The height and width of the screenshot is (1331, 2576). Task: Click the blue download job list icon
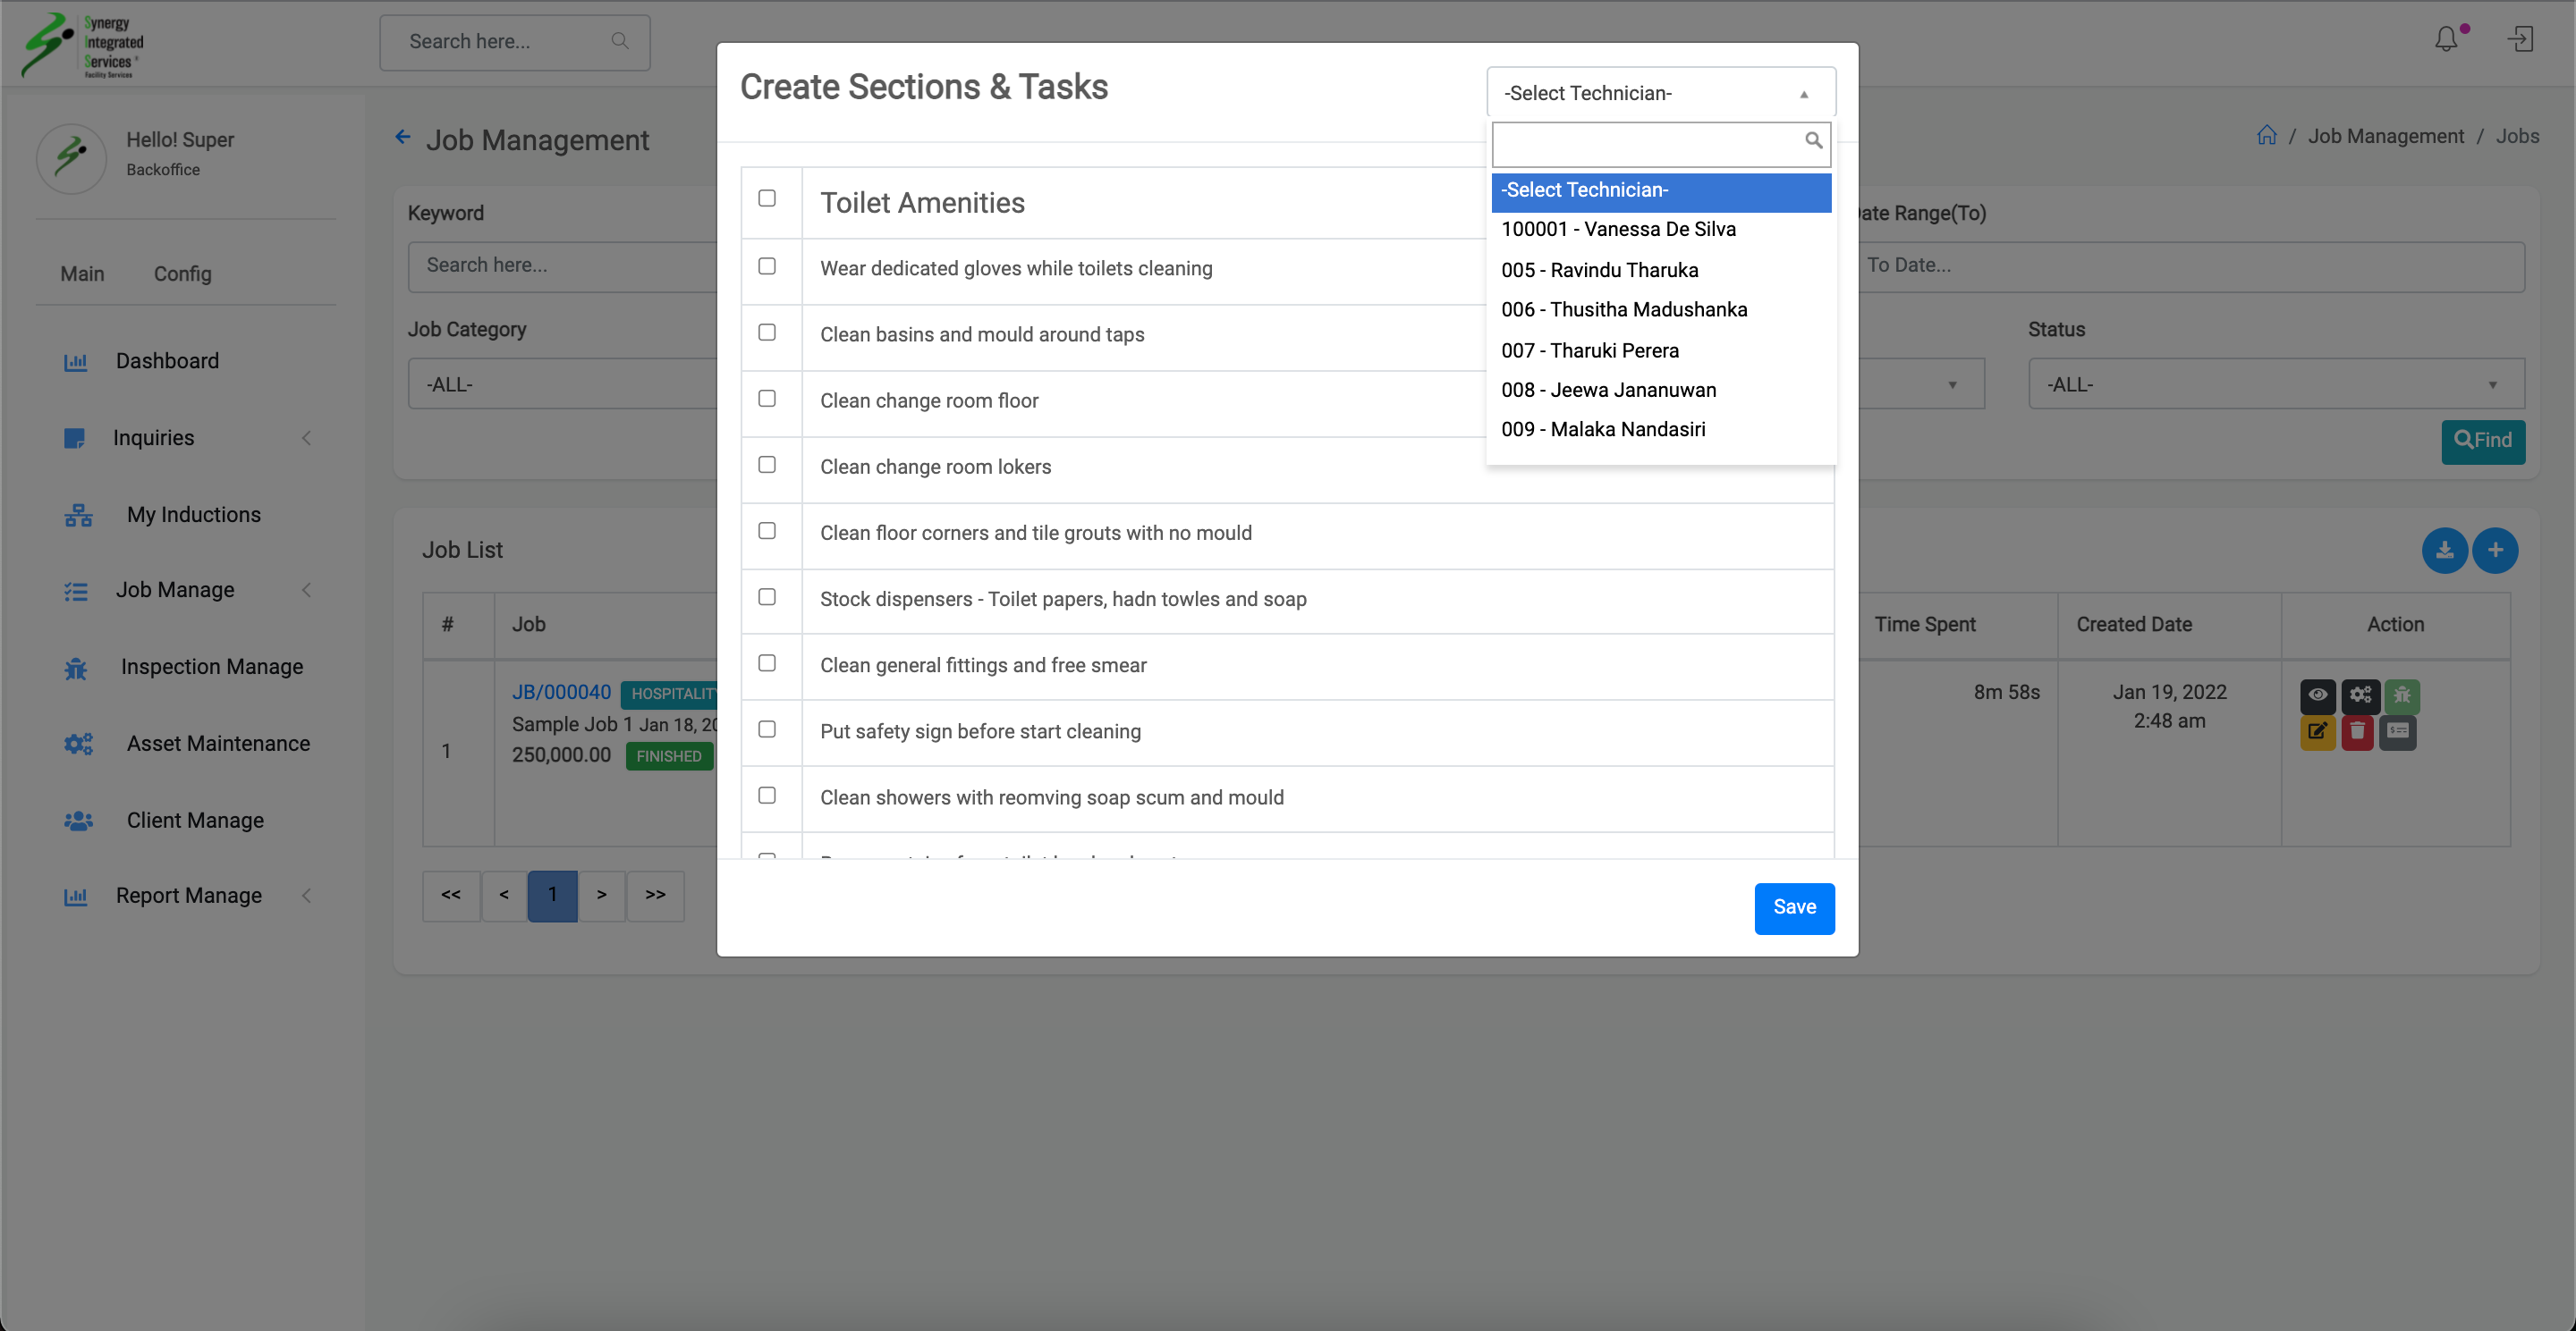click(x=2444, y=551)
